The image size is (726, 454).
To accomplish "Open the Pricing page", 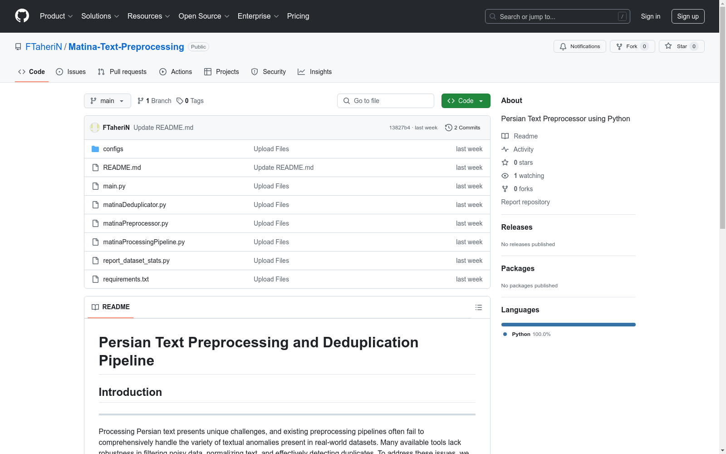I will [x=298, y=16].
